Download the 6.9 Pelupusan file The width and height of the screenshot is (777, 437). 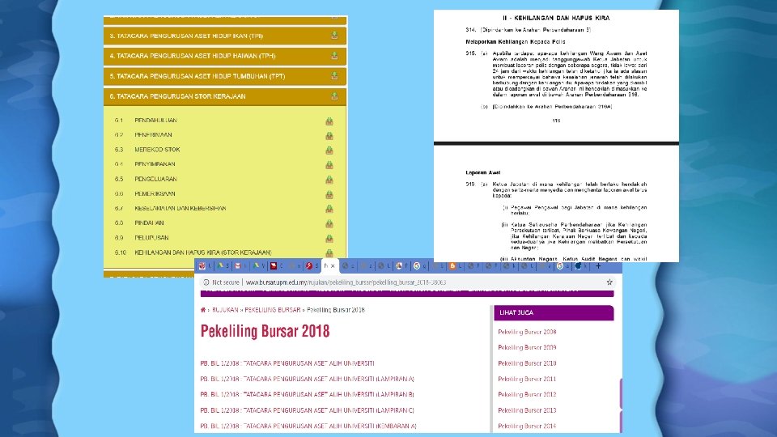(329, 238)
